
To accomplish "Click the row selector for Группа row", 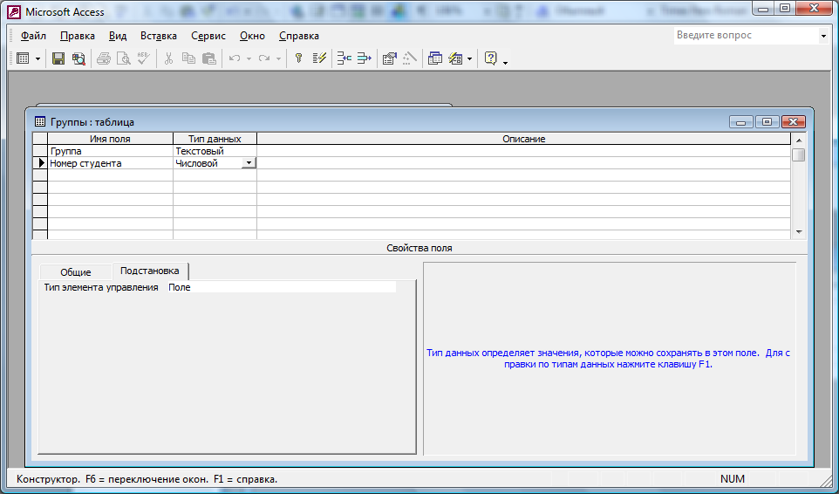I will point(40,152).
